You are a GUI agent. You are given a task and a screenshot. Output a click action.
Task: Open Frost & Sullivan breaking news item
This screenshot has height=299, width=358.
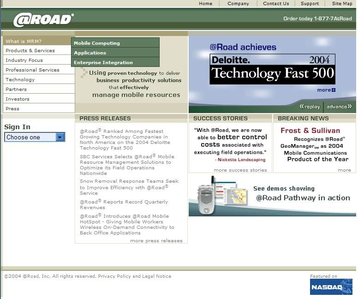315,144
